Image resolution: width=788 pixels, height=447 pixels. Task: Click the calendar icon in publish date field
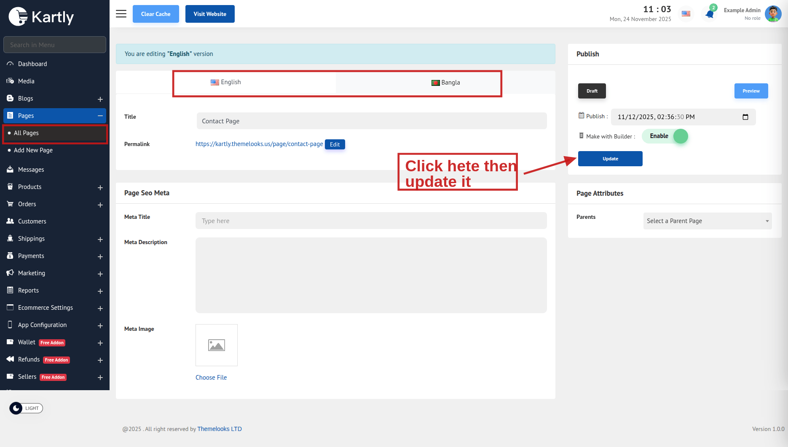click(745, 117)
